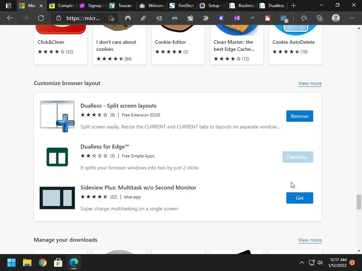The height and width of the screenshot is (271, 362).
Task: Remove Dualless Split screen layouts extension
Action: [300, 116]
